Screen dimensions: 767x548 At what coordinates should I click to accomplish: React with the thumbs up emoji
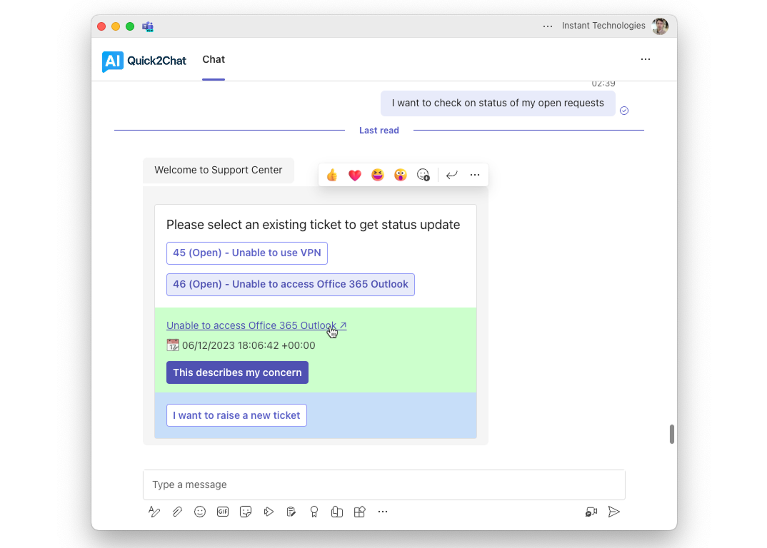click(x=332, y=175)
